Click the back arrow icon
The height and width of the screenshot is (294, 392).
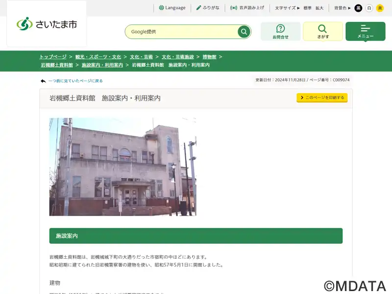[43, 81]
